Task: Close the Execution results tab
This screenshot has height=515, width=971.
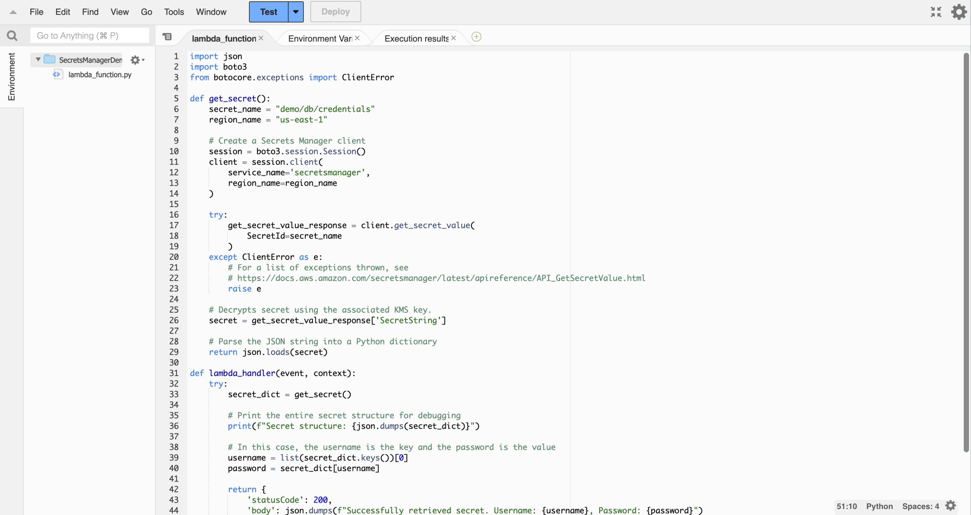Action: [x=453, y=38]
